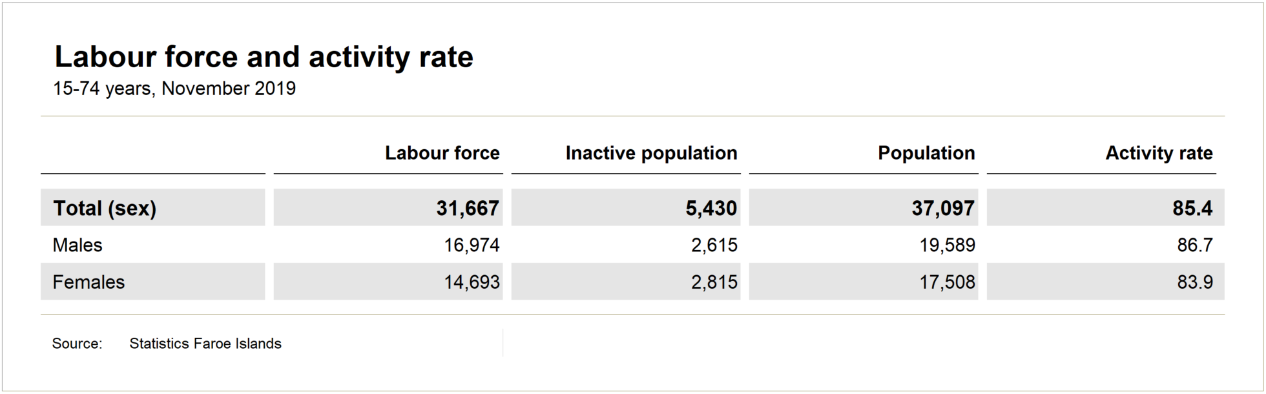Select the male labour force cell 16,974
This screenshot has height=394, width=1266.
472,245
